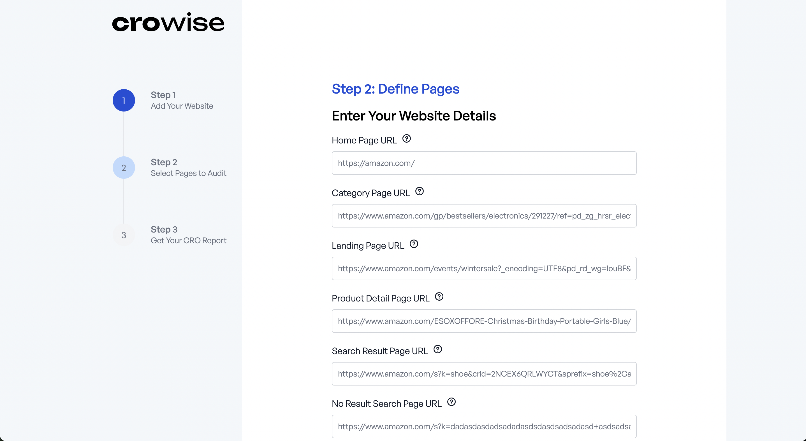
Task: Open Step 1 Add Your Website label
Action: (x=182, y=100)
